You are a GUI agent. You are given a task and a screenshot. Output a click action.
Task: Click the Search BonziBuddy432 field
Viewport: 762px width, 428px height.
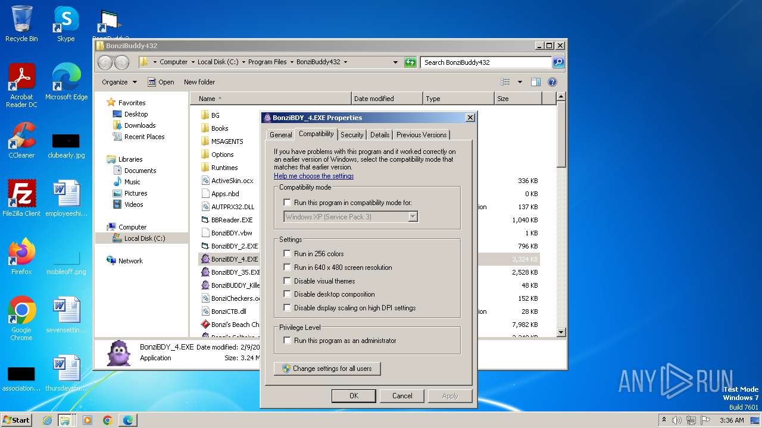pyautogui.click(x=486, y=62)
